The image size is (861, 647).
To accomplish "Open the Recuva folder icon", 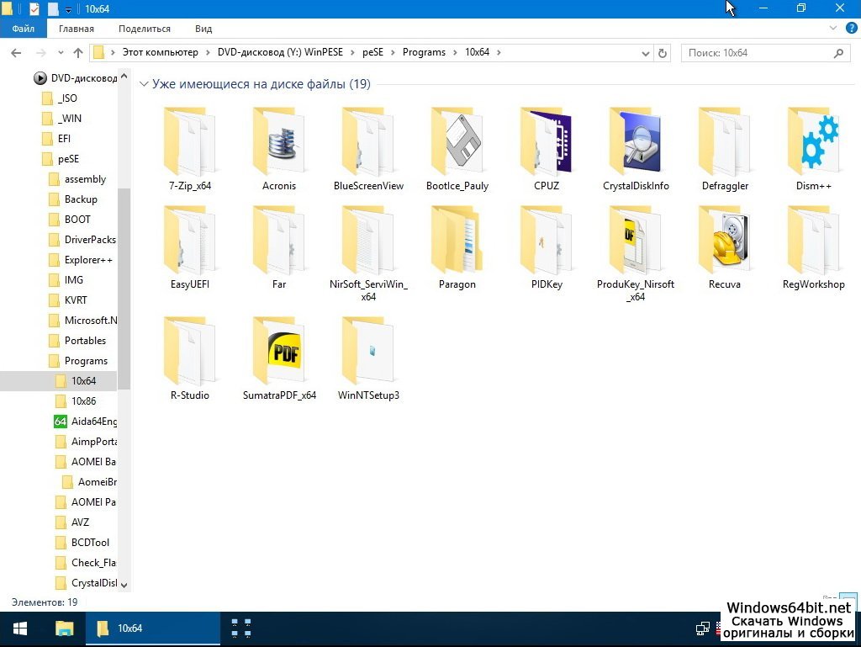I will coord(725,240).
